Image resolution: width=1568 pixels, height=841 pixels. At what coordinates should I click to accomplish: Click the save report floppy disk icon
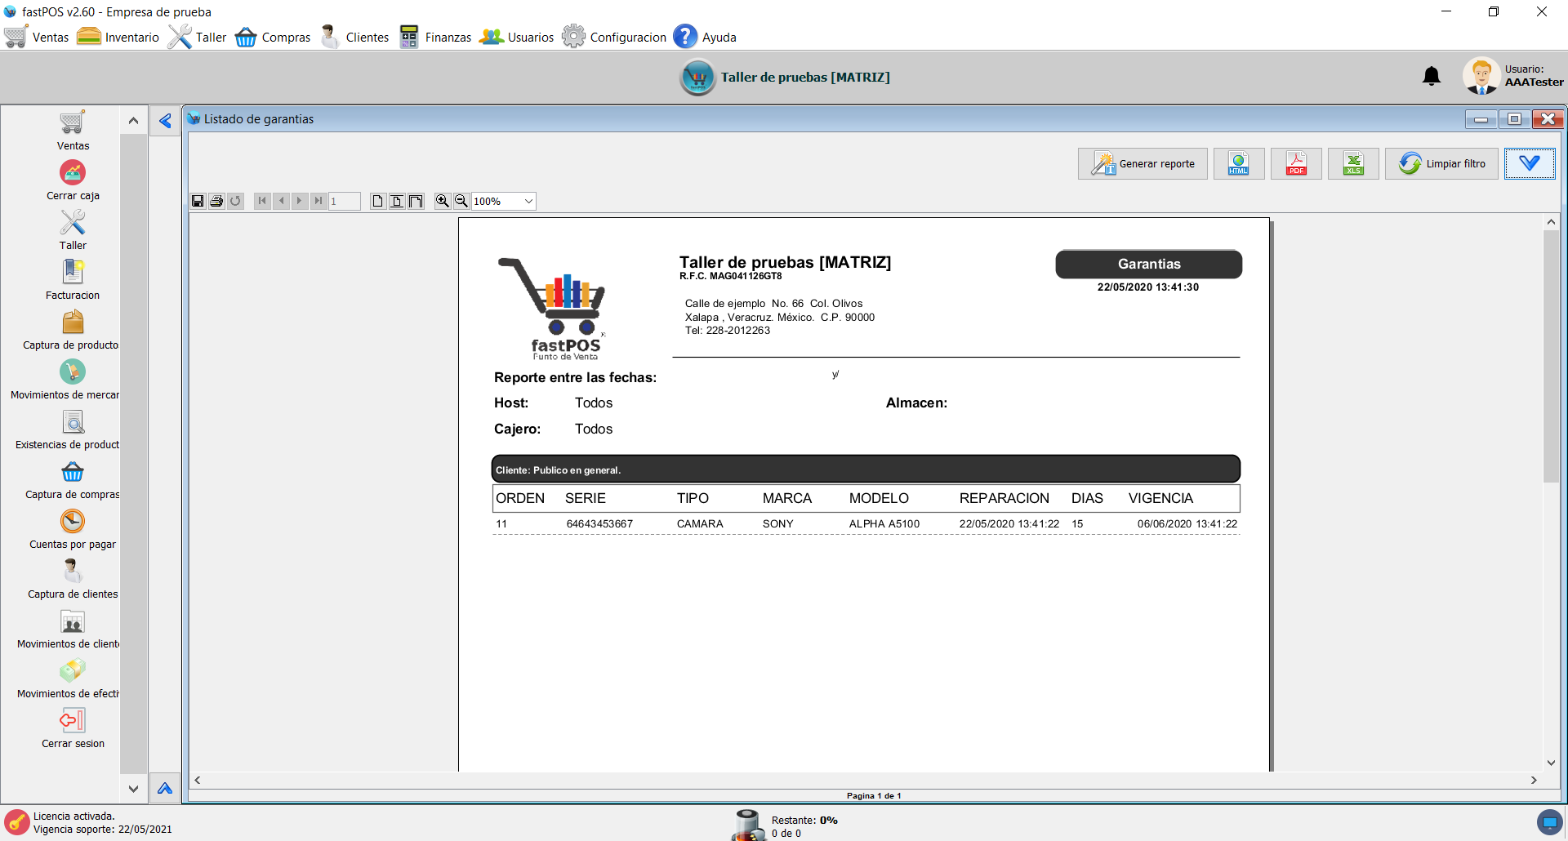coord(198,201)
